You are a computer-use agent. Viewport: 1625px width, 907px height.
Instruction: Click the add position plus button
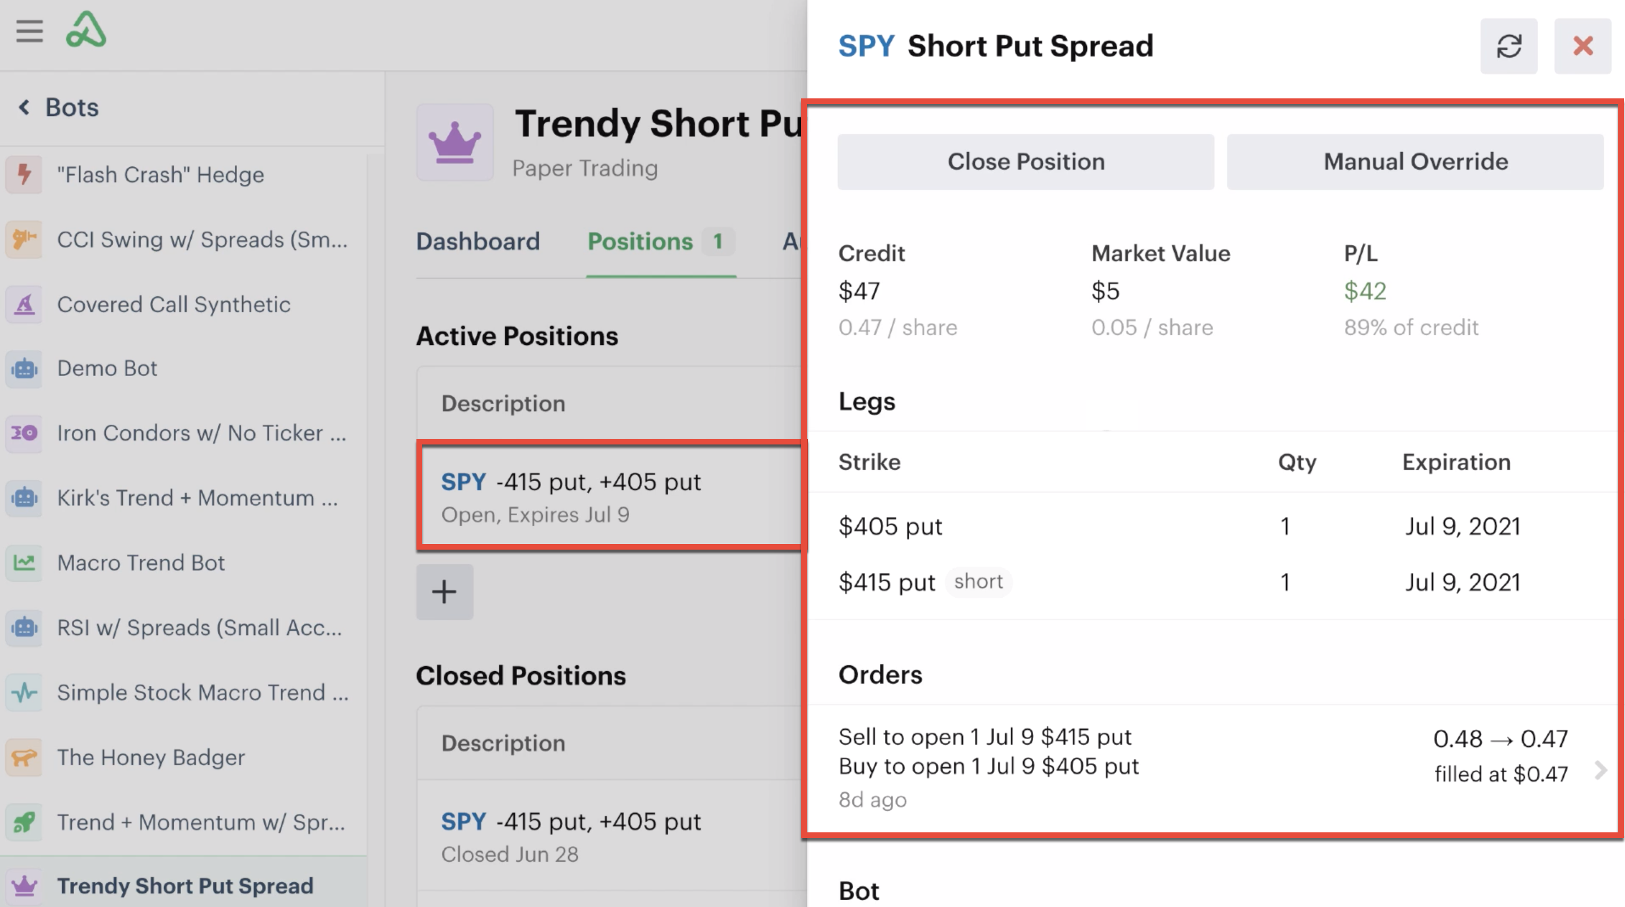pos(444,592)
